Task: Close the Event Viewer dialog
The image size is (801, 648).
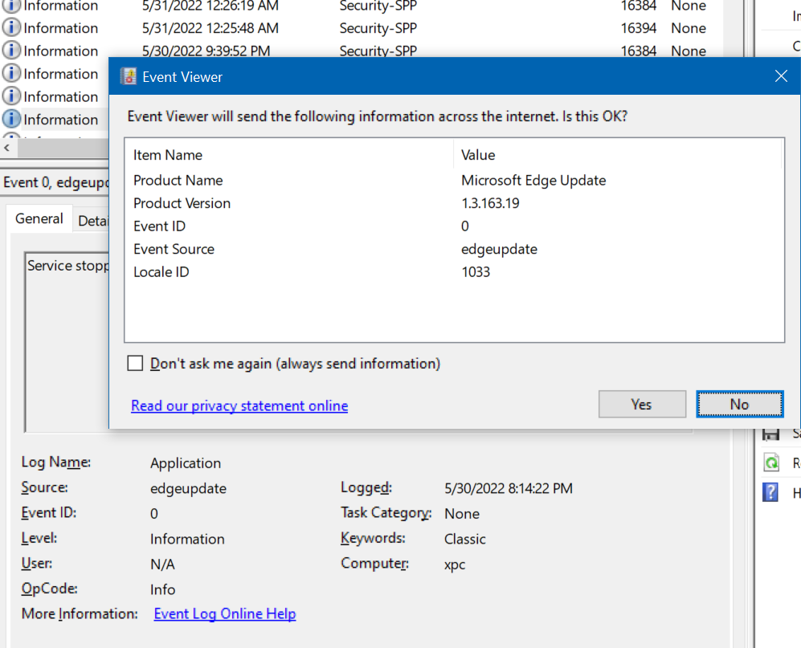Action: click(x=781, y=76)
